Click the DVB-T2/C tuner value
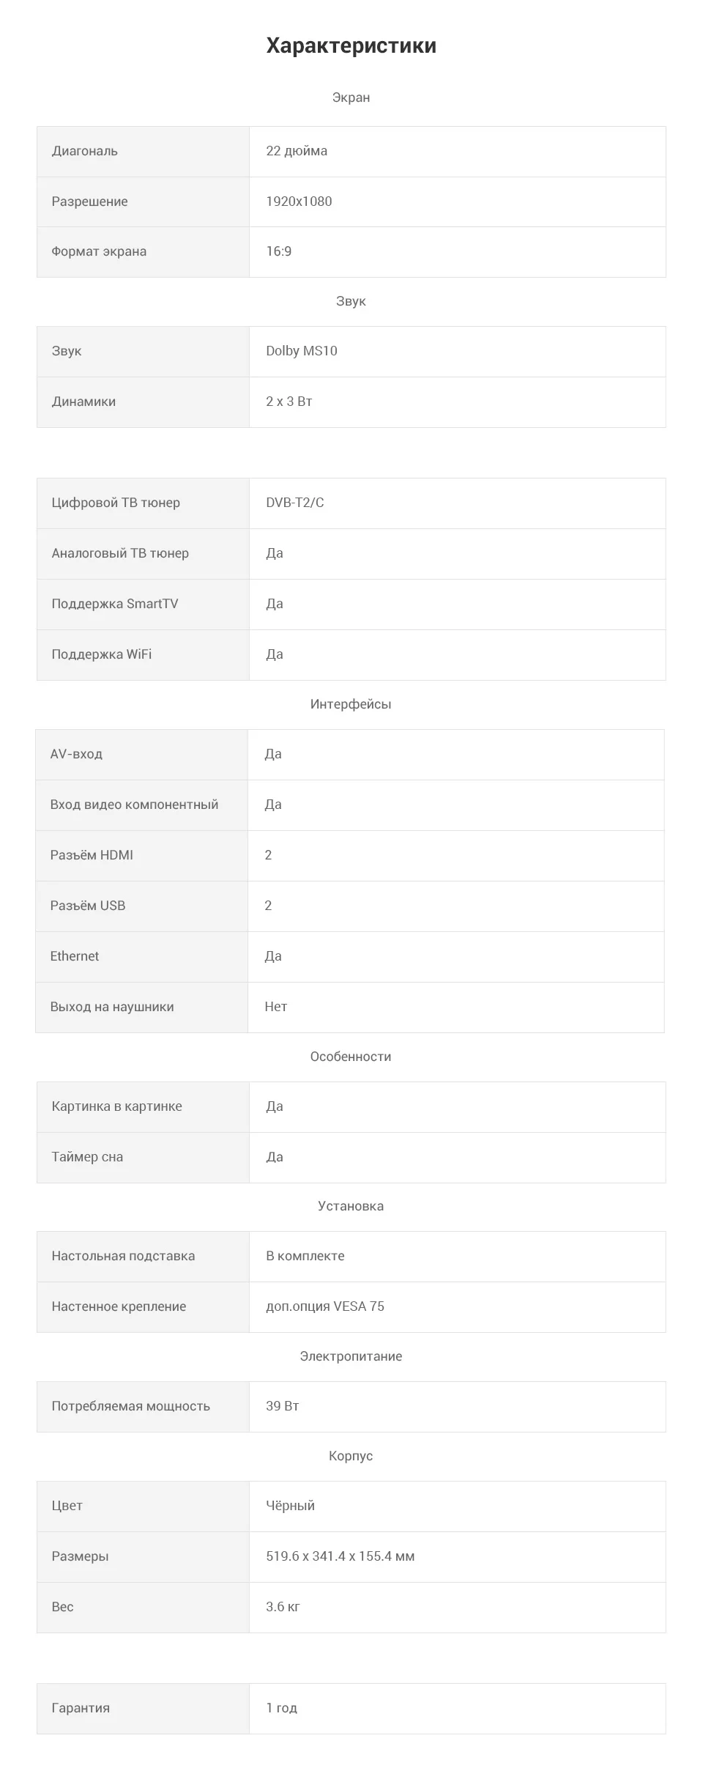The image size is (703, 1771). 295,503
